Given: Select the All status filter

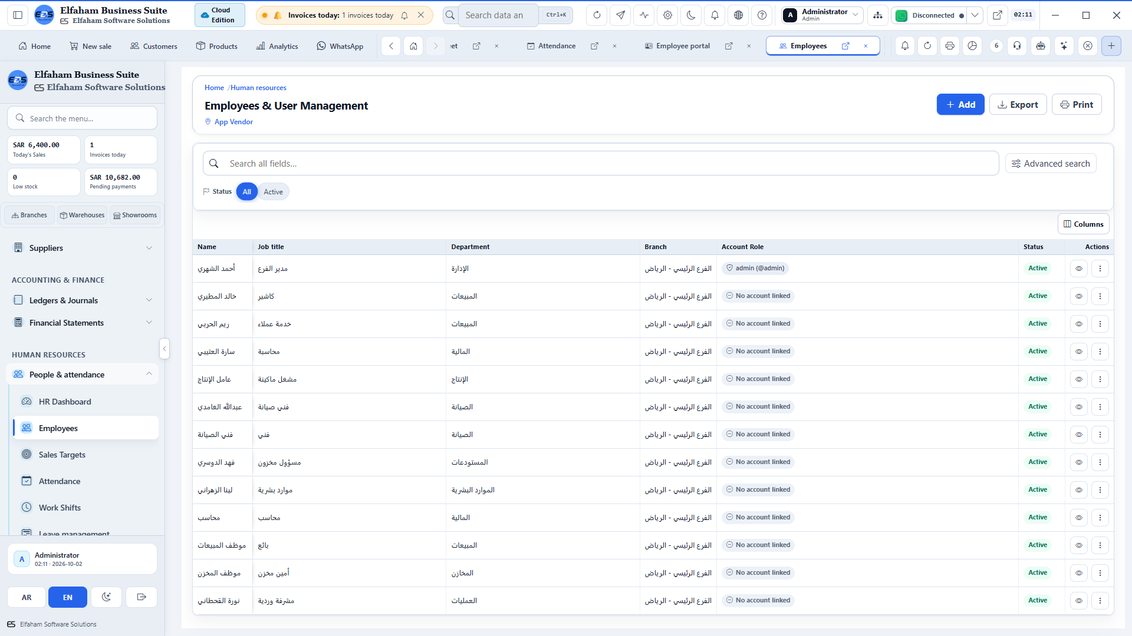Looking at the screenshot, I should pos(247,192).
